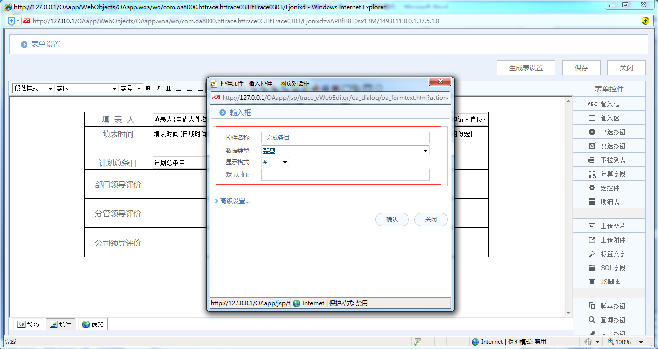
Task: Select the 下拉列表 control in the panel
Action: pos(609,159)
